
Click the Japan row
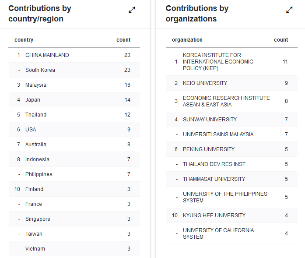[74, 100]
